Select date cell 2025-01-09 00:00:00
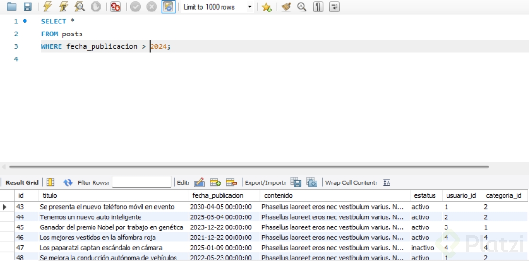529x261 pixels. [224, 248]
